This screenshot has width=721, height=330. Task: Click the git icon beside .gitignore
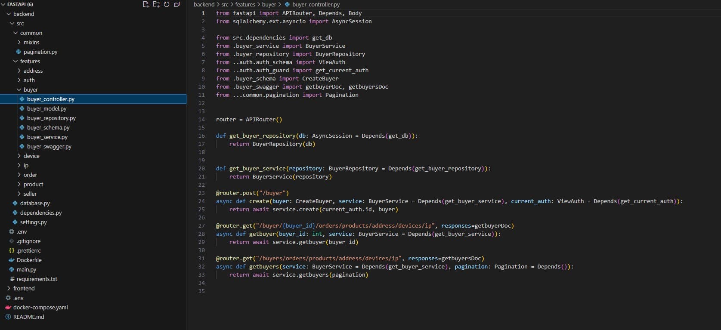pyautogui.click(x=12, y=241)
